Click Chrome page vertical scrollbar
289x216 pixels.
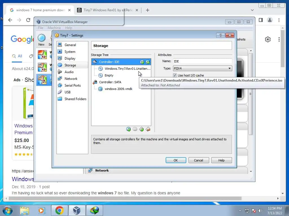[x=283, y=48]
